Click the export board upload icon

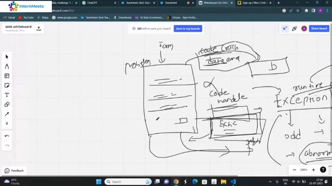[x=38, y=28]
